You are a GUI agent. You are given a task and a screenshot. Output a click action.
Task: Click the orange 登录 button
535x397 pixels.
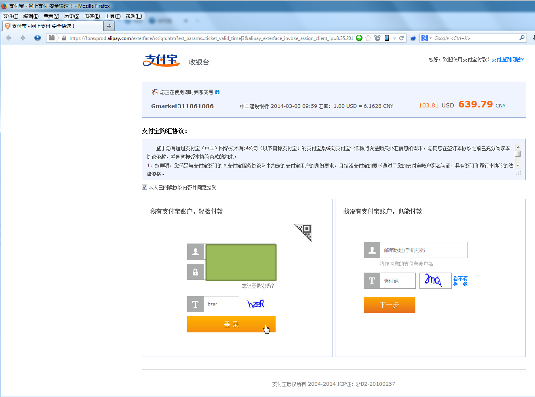(x=231, y=324)
